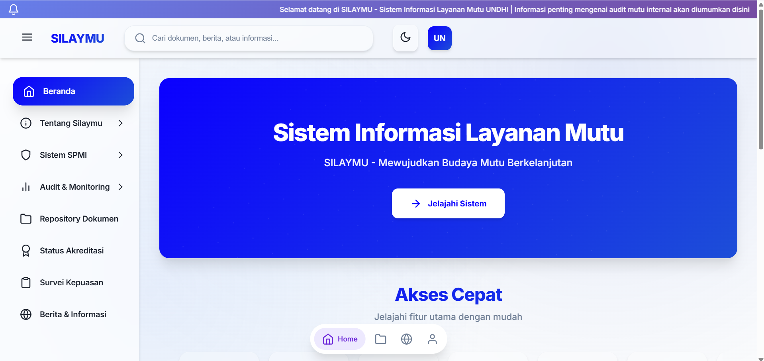Select the folder icon in bottom navigation
This screenshot has height=361, width=764.
point(380,339)
